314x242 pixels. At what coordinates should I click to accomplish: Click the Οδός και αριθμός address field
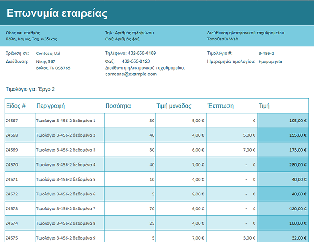[x=23, y=33]
